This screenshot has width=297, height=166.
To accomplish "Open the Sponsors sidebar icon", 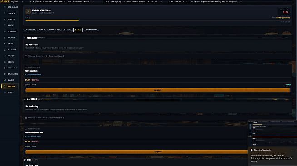I will [5, 68].
